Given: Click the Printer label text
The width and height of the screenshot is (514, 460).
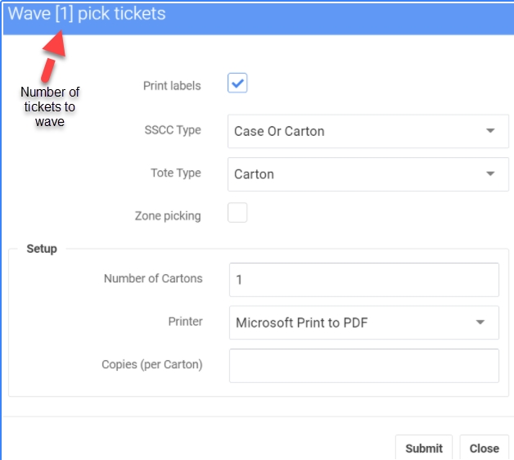Looking at the screenshot, I should [185, 322].
